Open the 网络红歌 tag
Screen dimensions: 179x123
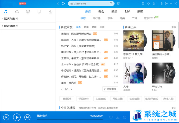(x=118, y=99)
